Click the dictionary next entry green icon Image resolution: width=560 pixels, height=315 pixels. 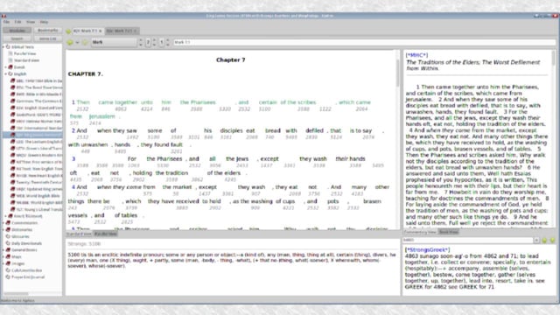(x=552, y=241)
